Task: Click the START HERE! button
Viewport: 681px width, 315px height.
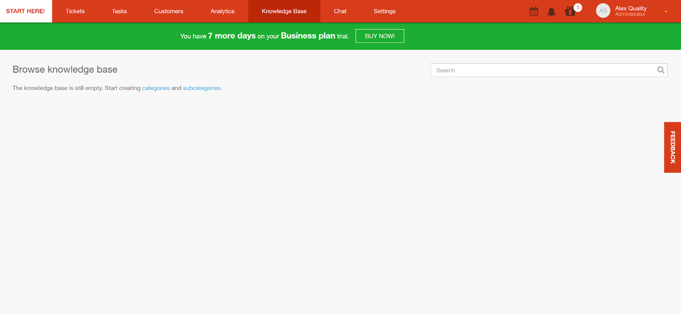Action: [x=26, y=11]
